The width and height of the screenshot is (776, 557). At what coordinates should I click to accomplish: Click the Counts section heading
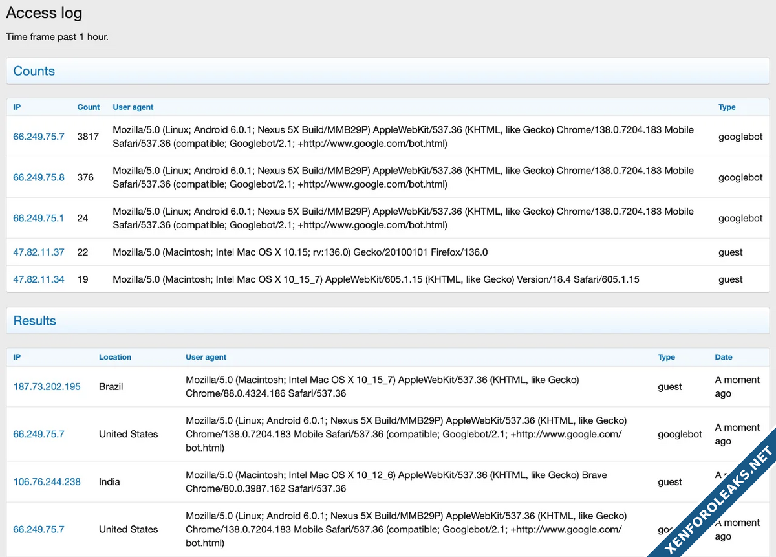pyautogui.click(x=34, y=71)
